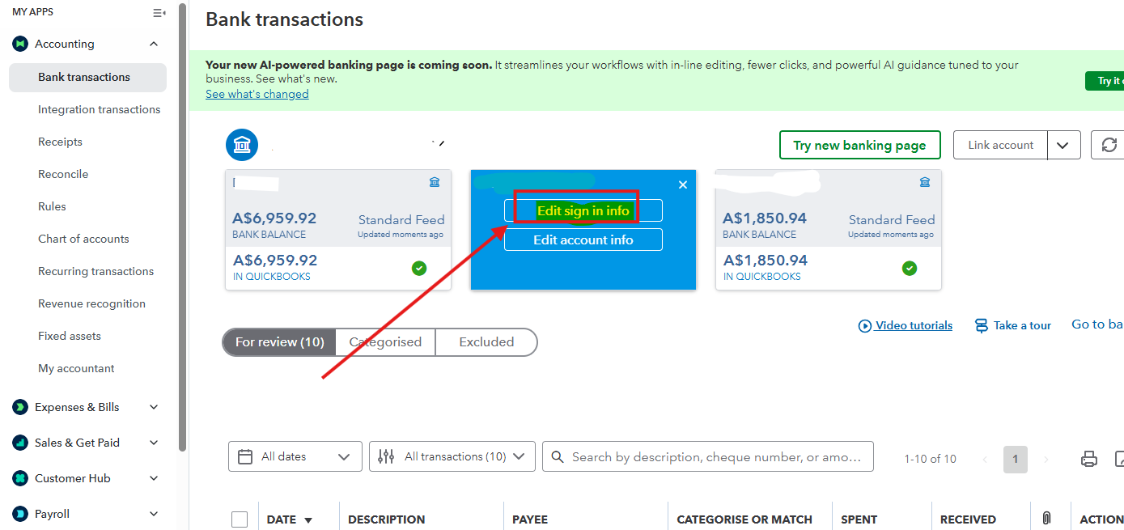Click the blue bank icon above cards
The image size is (1124, 530).
coord(241,146)
